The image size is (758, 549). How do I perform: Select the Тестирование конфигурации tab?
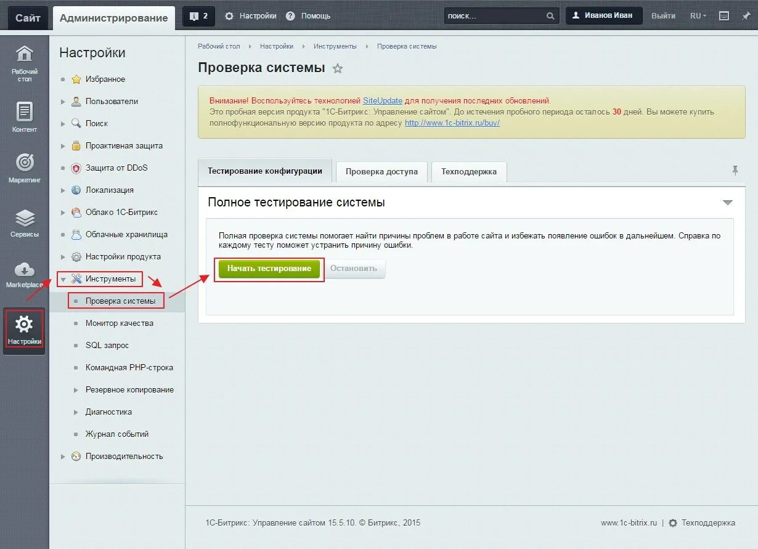click(x=265, y=171)
